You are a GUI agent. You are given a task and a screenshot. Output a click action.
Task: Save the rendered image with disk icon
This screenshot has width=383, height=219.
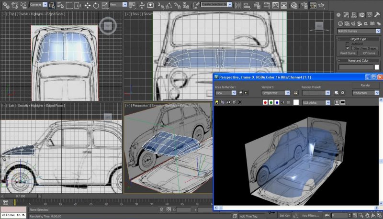[x=217, y=102]
